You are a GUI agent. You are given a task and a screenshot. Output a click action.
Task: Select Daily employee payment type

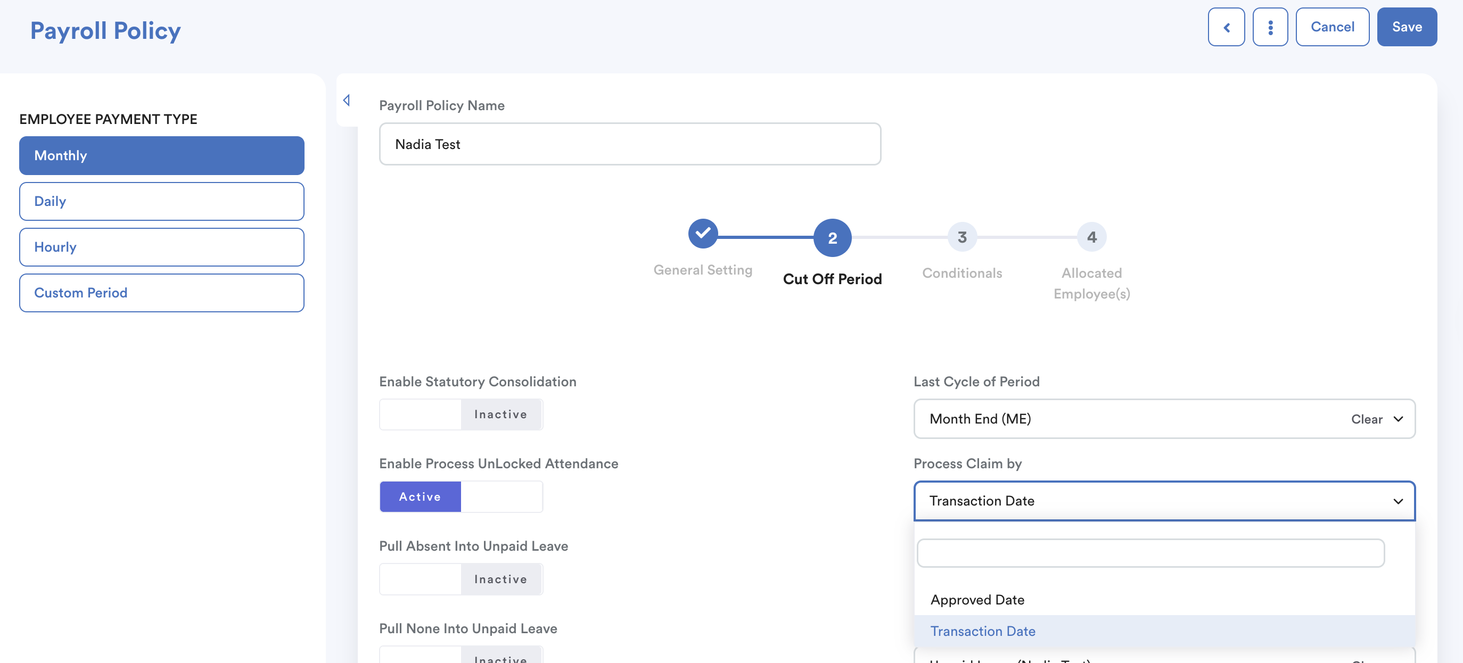coord(161,201)
